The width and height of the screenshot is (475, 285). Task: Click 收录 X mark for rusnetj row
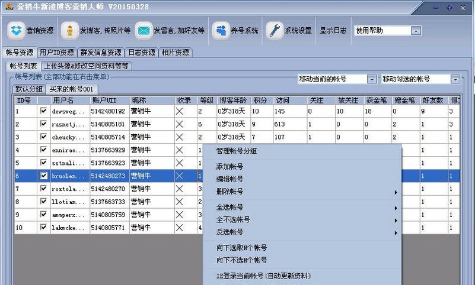[x=179, y=124]
